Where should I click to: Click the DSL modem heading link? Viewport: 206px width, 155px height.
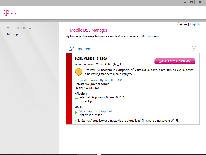click(80, 49)
